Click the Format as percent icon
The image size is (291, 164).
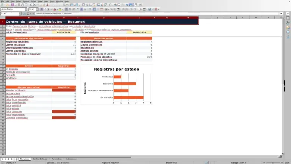(x=111, y=9)
